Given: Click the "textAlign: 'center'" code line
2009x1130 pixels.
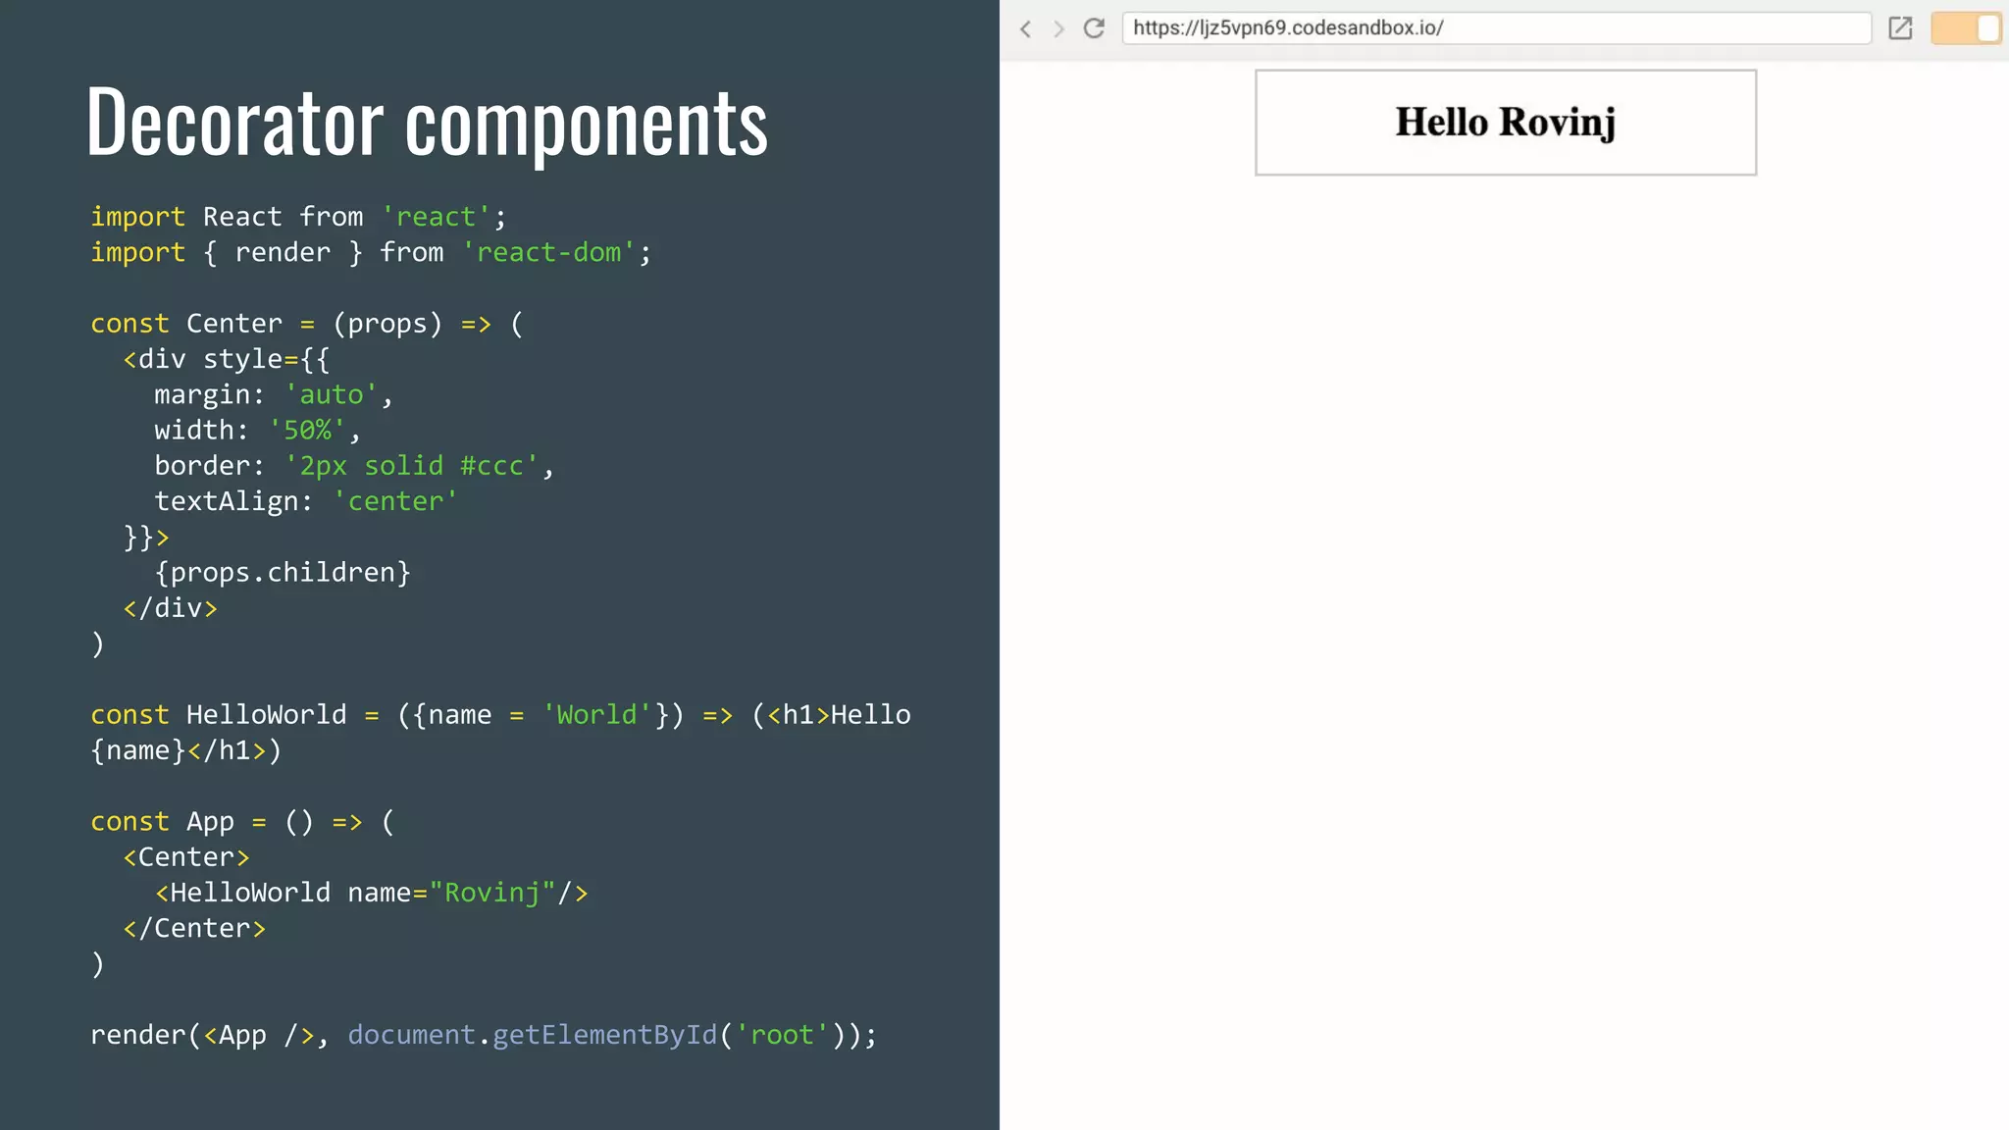Looking at the screenshot, I should (x=306, y=501).
